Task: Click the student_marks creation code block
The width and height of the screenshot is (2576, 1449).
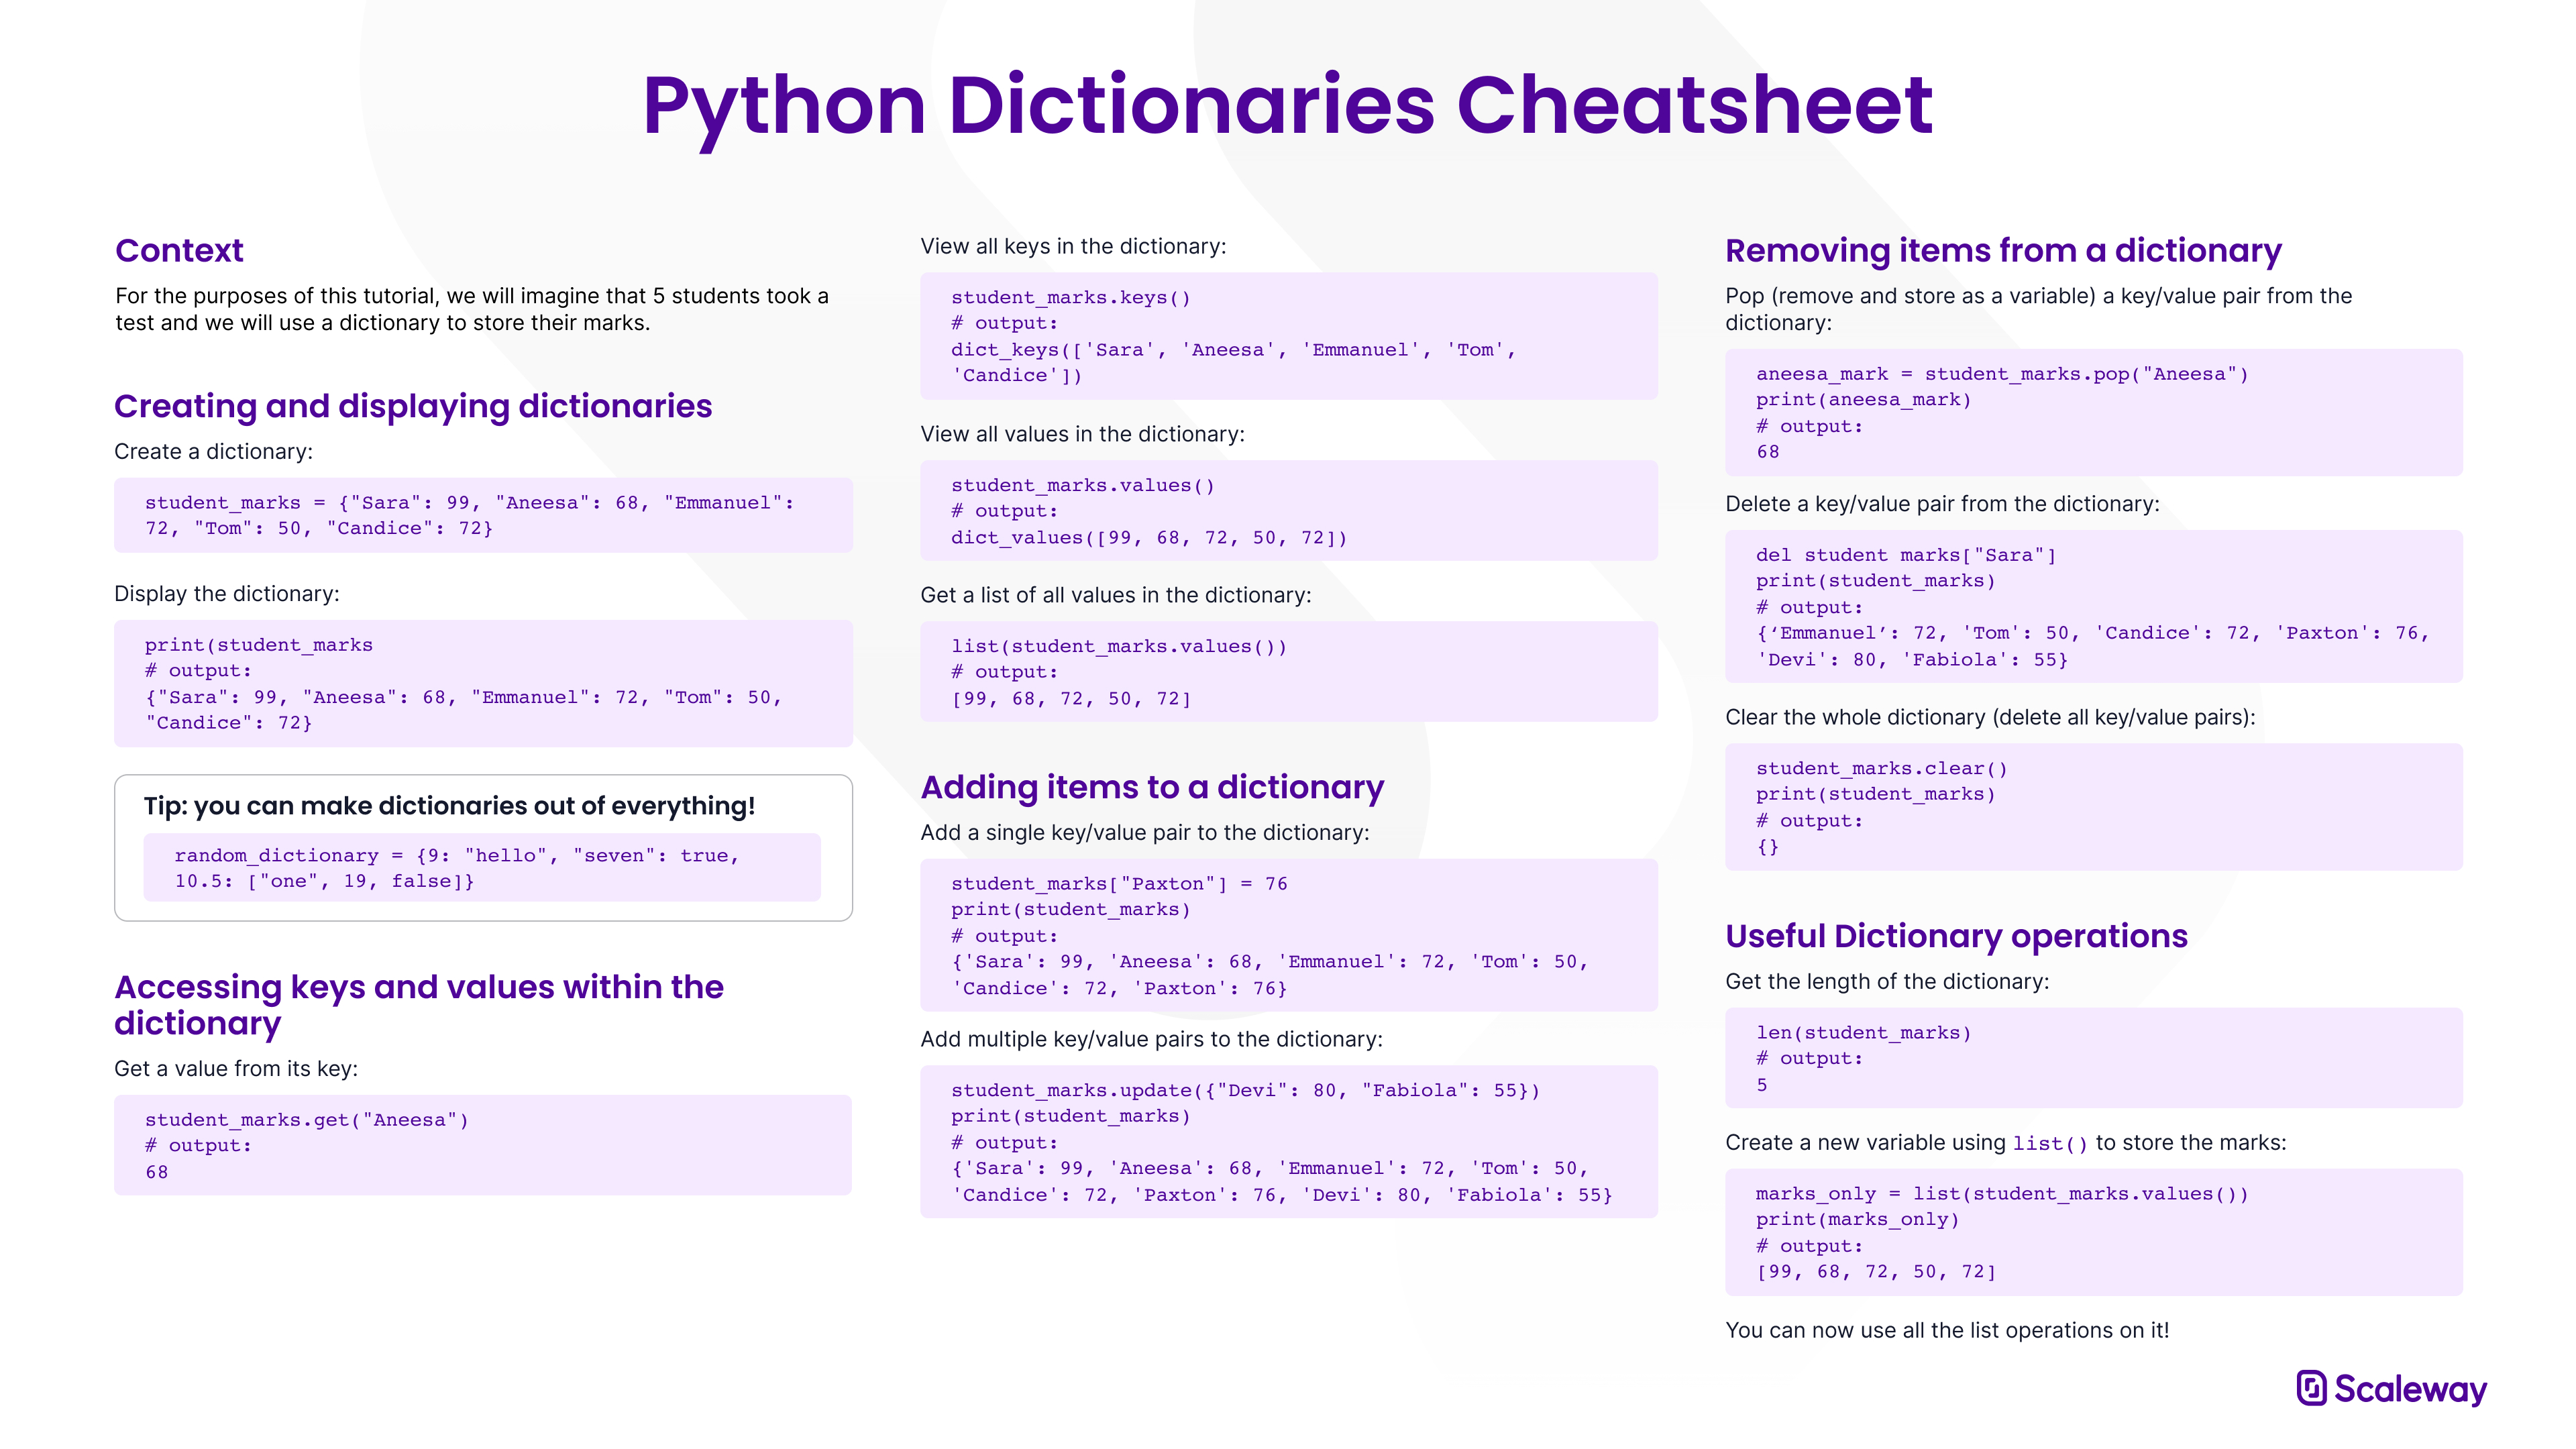Action: coord(483,515)
